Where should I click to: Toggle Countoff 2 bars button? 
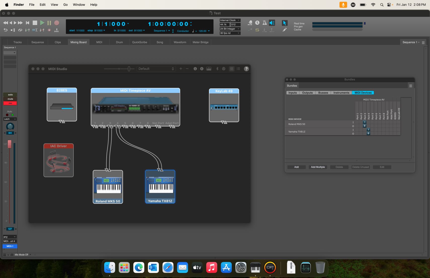point(57,30)
